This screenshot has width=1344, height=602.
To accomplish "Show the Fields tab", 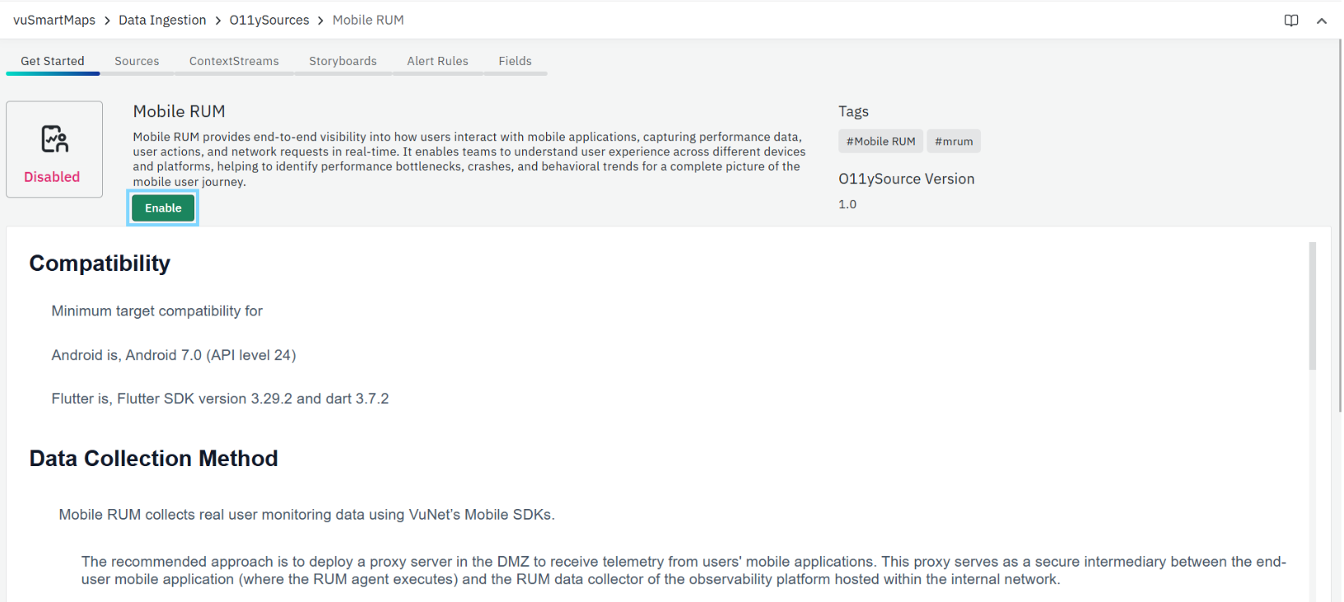I will (515, 61).
